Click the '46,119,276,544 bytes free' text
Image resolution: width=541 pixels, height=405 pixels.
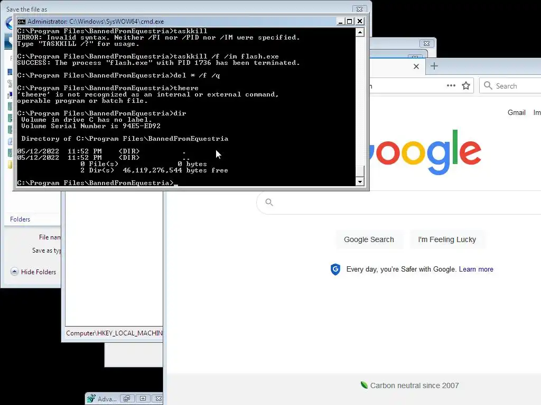coord(175,170)
